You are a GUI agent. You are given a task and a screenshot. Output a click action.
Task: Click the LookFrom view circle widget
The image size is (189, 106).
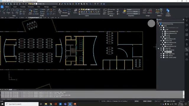151,24
